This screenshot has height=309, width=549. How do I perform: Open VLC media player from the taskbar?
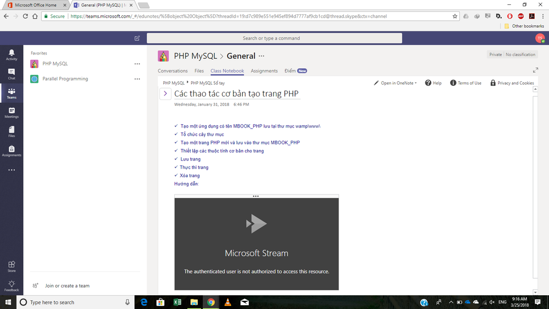point(228,302)
